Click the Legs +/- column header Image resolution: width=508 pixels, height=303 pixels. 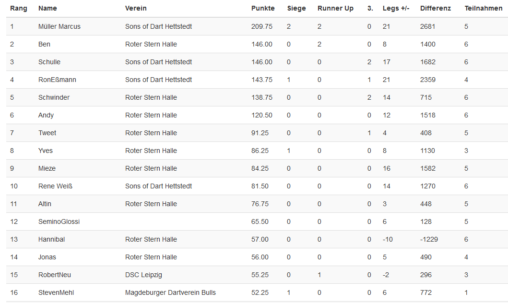396,9
